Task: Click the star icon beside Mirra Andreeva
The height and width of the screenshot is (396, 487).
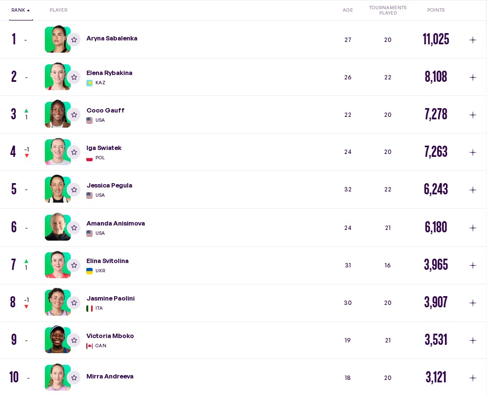Action: tap(74, 377)
